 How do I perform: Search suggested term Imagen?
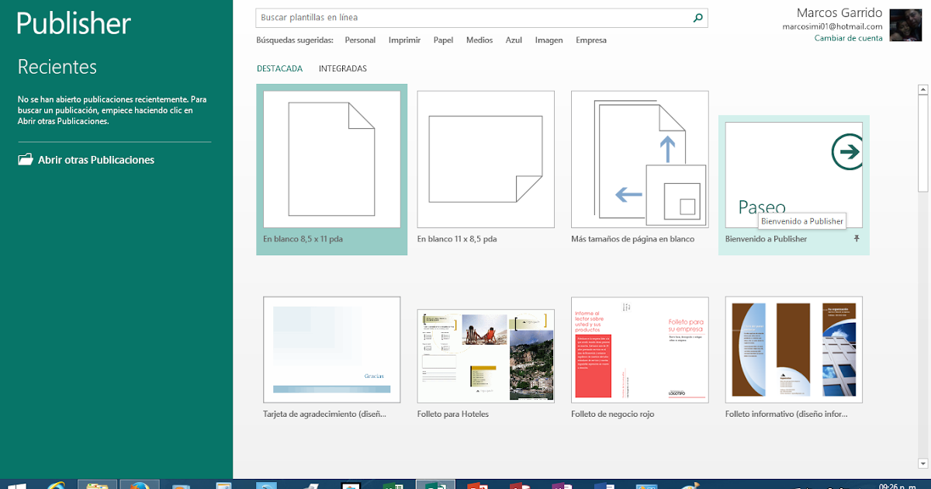click(549, 40)
